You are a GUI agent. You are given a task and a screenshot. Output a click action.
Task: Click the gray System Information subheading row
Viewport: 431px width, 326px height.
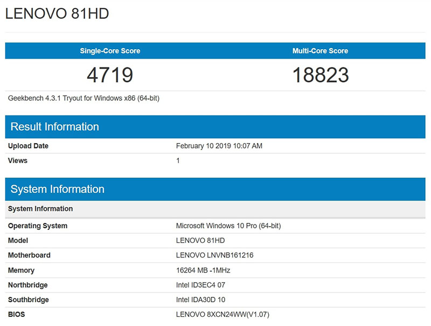(x=215, y=209)
